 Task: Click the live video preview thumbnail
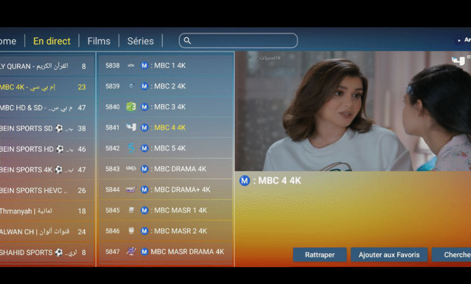(353, 111)
